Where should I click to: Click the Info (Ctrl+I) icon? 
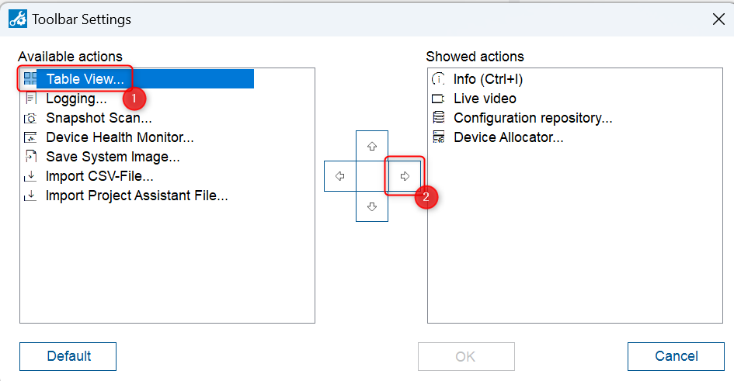pos(439,79)
